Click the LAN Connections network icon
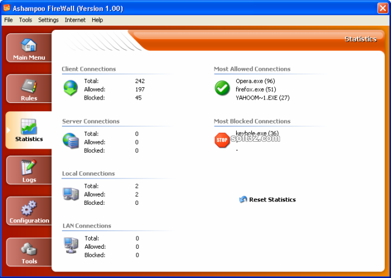Image resolution: width=391 pixels, height=278 pixels. tap(71, 245)
